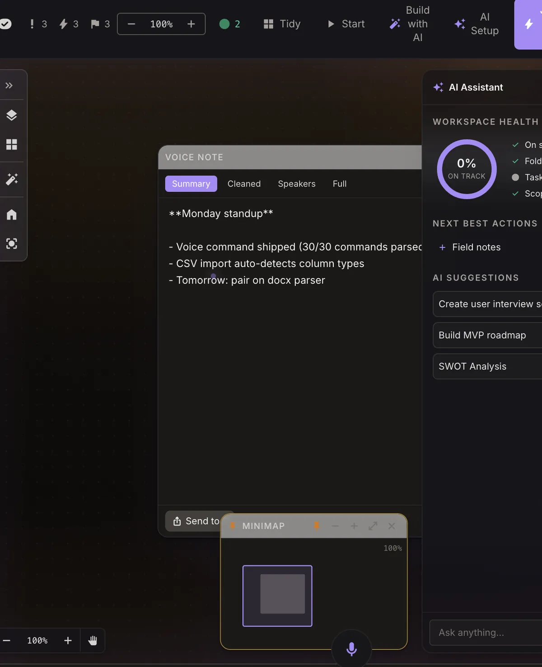Click the Tomorrow pair on docx parser line
This screenshot has width=542, height=667.
click(x=247, y=280)
